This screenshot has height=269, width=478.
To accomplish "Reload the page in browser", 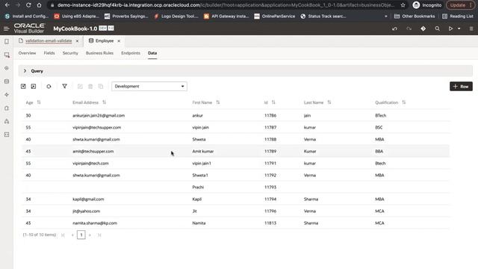I will (x=28, y=5).
